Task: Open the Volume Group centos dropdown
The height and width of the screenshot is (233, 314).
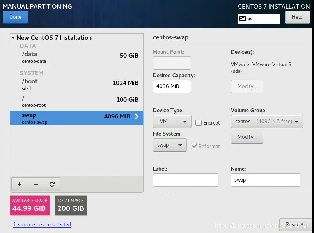Action: click(x=267, y=122)
